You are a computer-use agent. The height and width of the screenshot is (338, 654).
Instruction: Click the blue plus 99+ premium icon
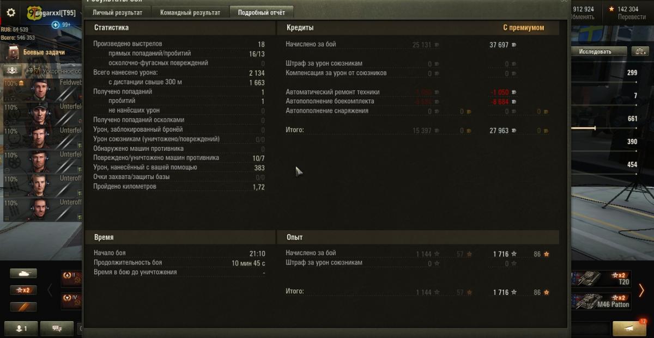(61, 24)
